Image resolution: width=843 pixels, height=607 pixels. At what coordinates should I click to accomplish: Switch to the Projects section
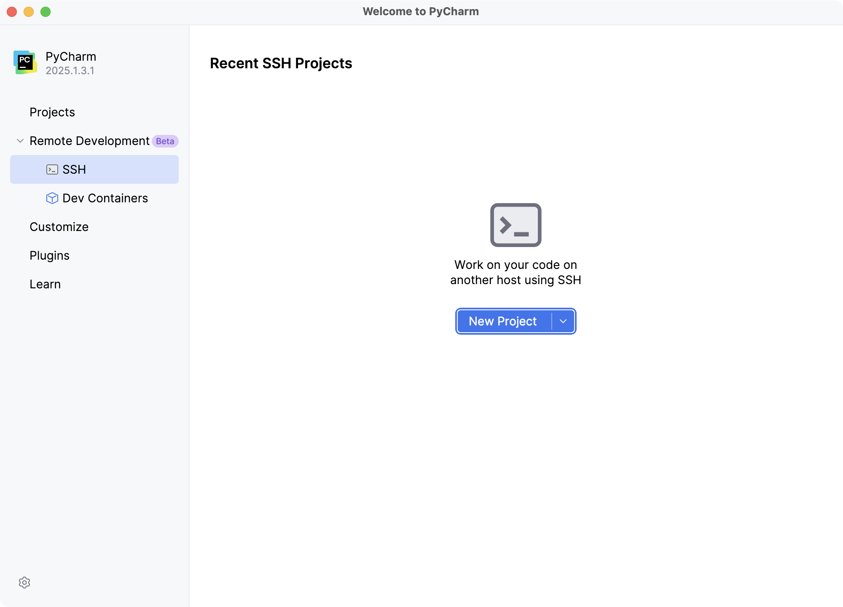click(x=52, y=112)
